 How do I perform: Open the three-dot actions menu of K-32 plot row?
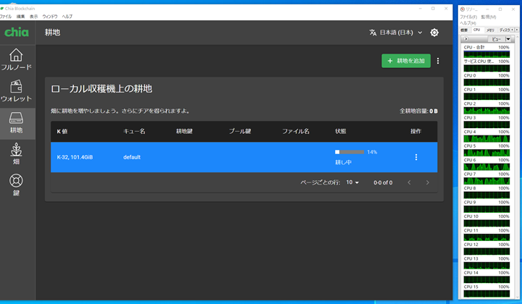point(416,157)
